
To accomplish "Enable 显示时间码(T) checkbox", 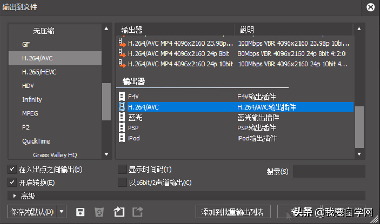I will pos(122,169).
